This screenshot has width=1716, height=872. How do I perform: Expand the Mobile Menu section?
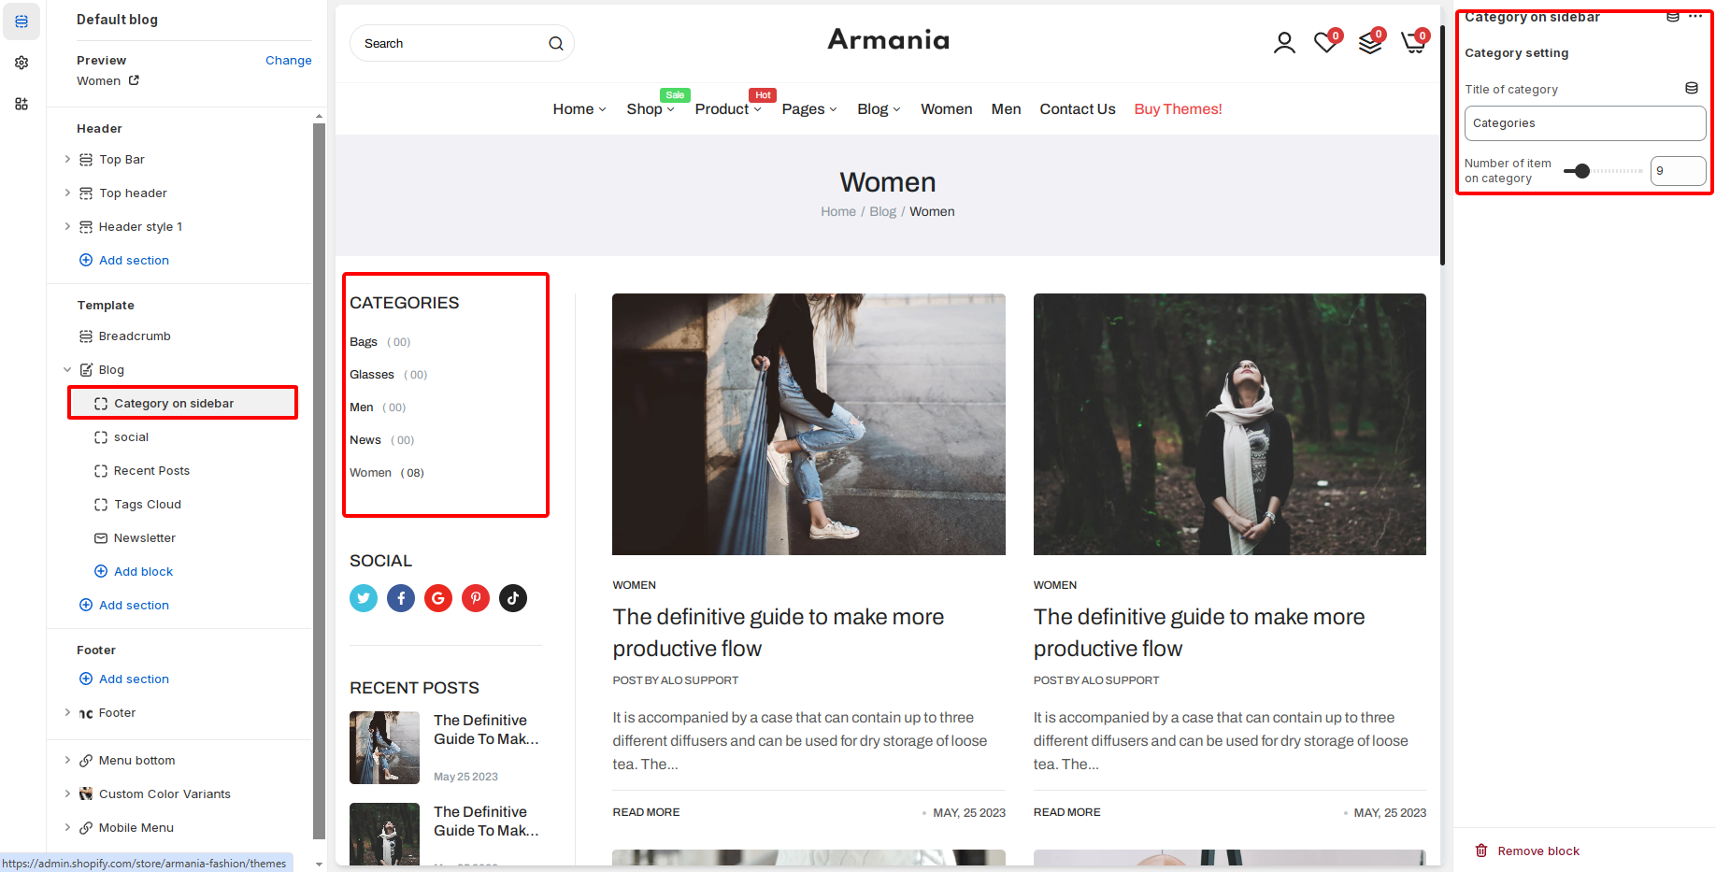(67, 828)
